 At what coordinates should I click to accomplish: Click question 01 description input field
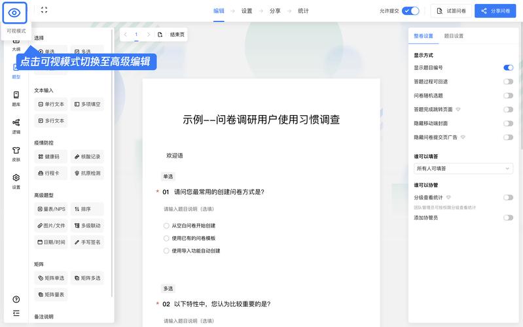pos(189,209)
